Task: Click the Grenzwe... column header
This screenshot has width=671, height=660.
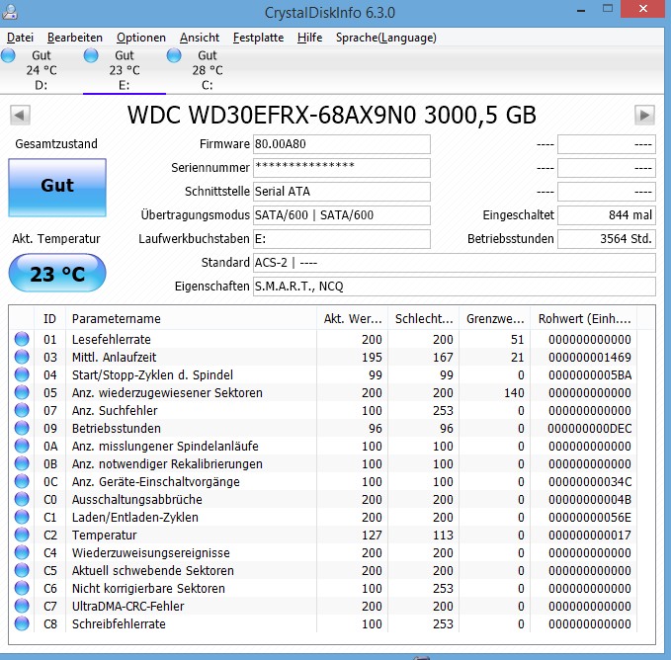Action: point(495,319)
